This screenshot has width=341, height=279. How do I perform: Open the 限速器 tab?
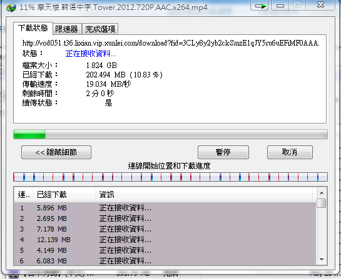(x=67, y=29)
